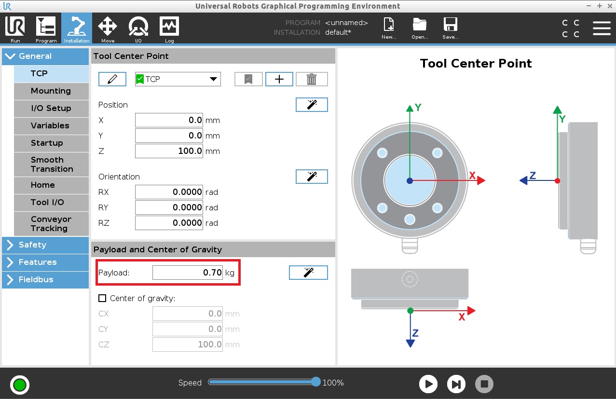The image size is (616, 399).
Task: Click the Position Y input field
Action: coord(169,136)
